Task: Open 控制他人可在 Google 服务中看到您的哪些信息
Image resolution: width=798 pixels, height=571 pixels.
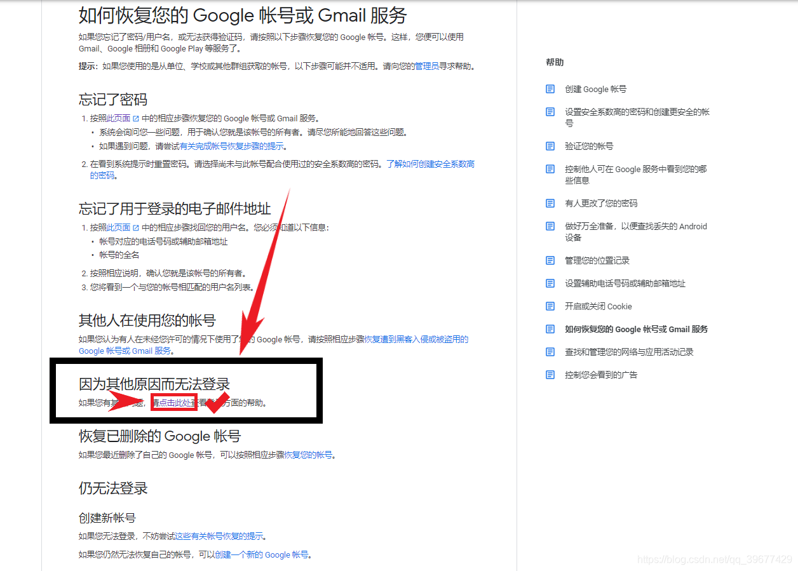Action: point(635,175)
